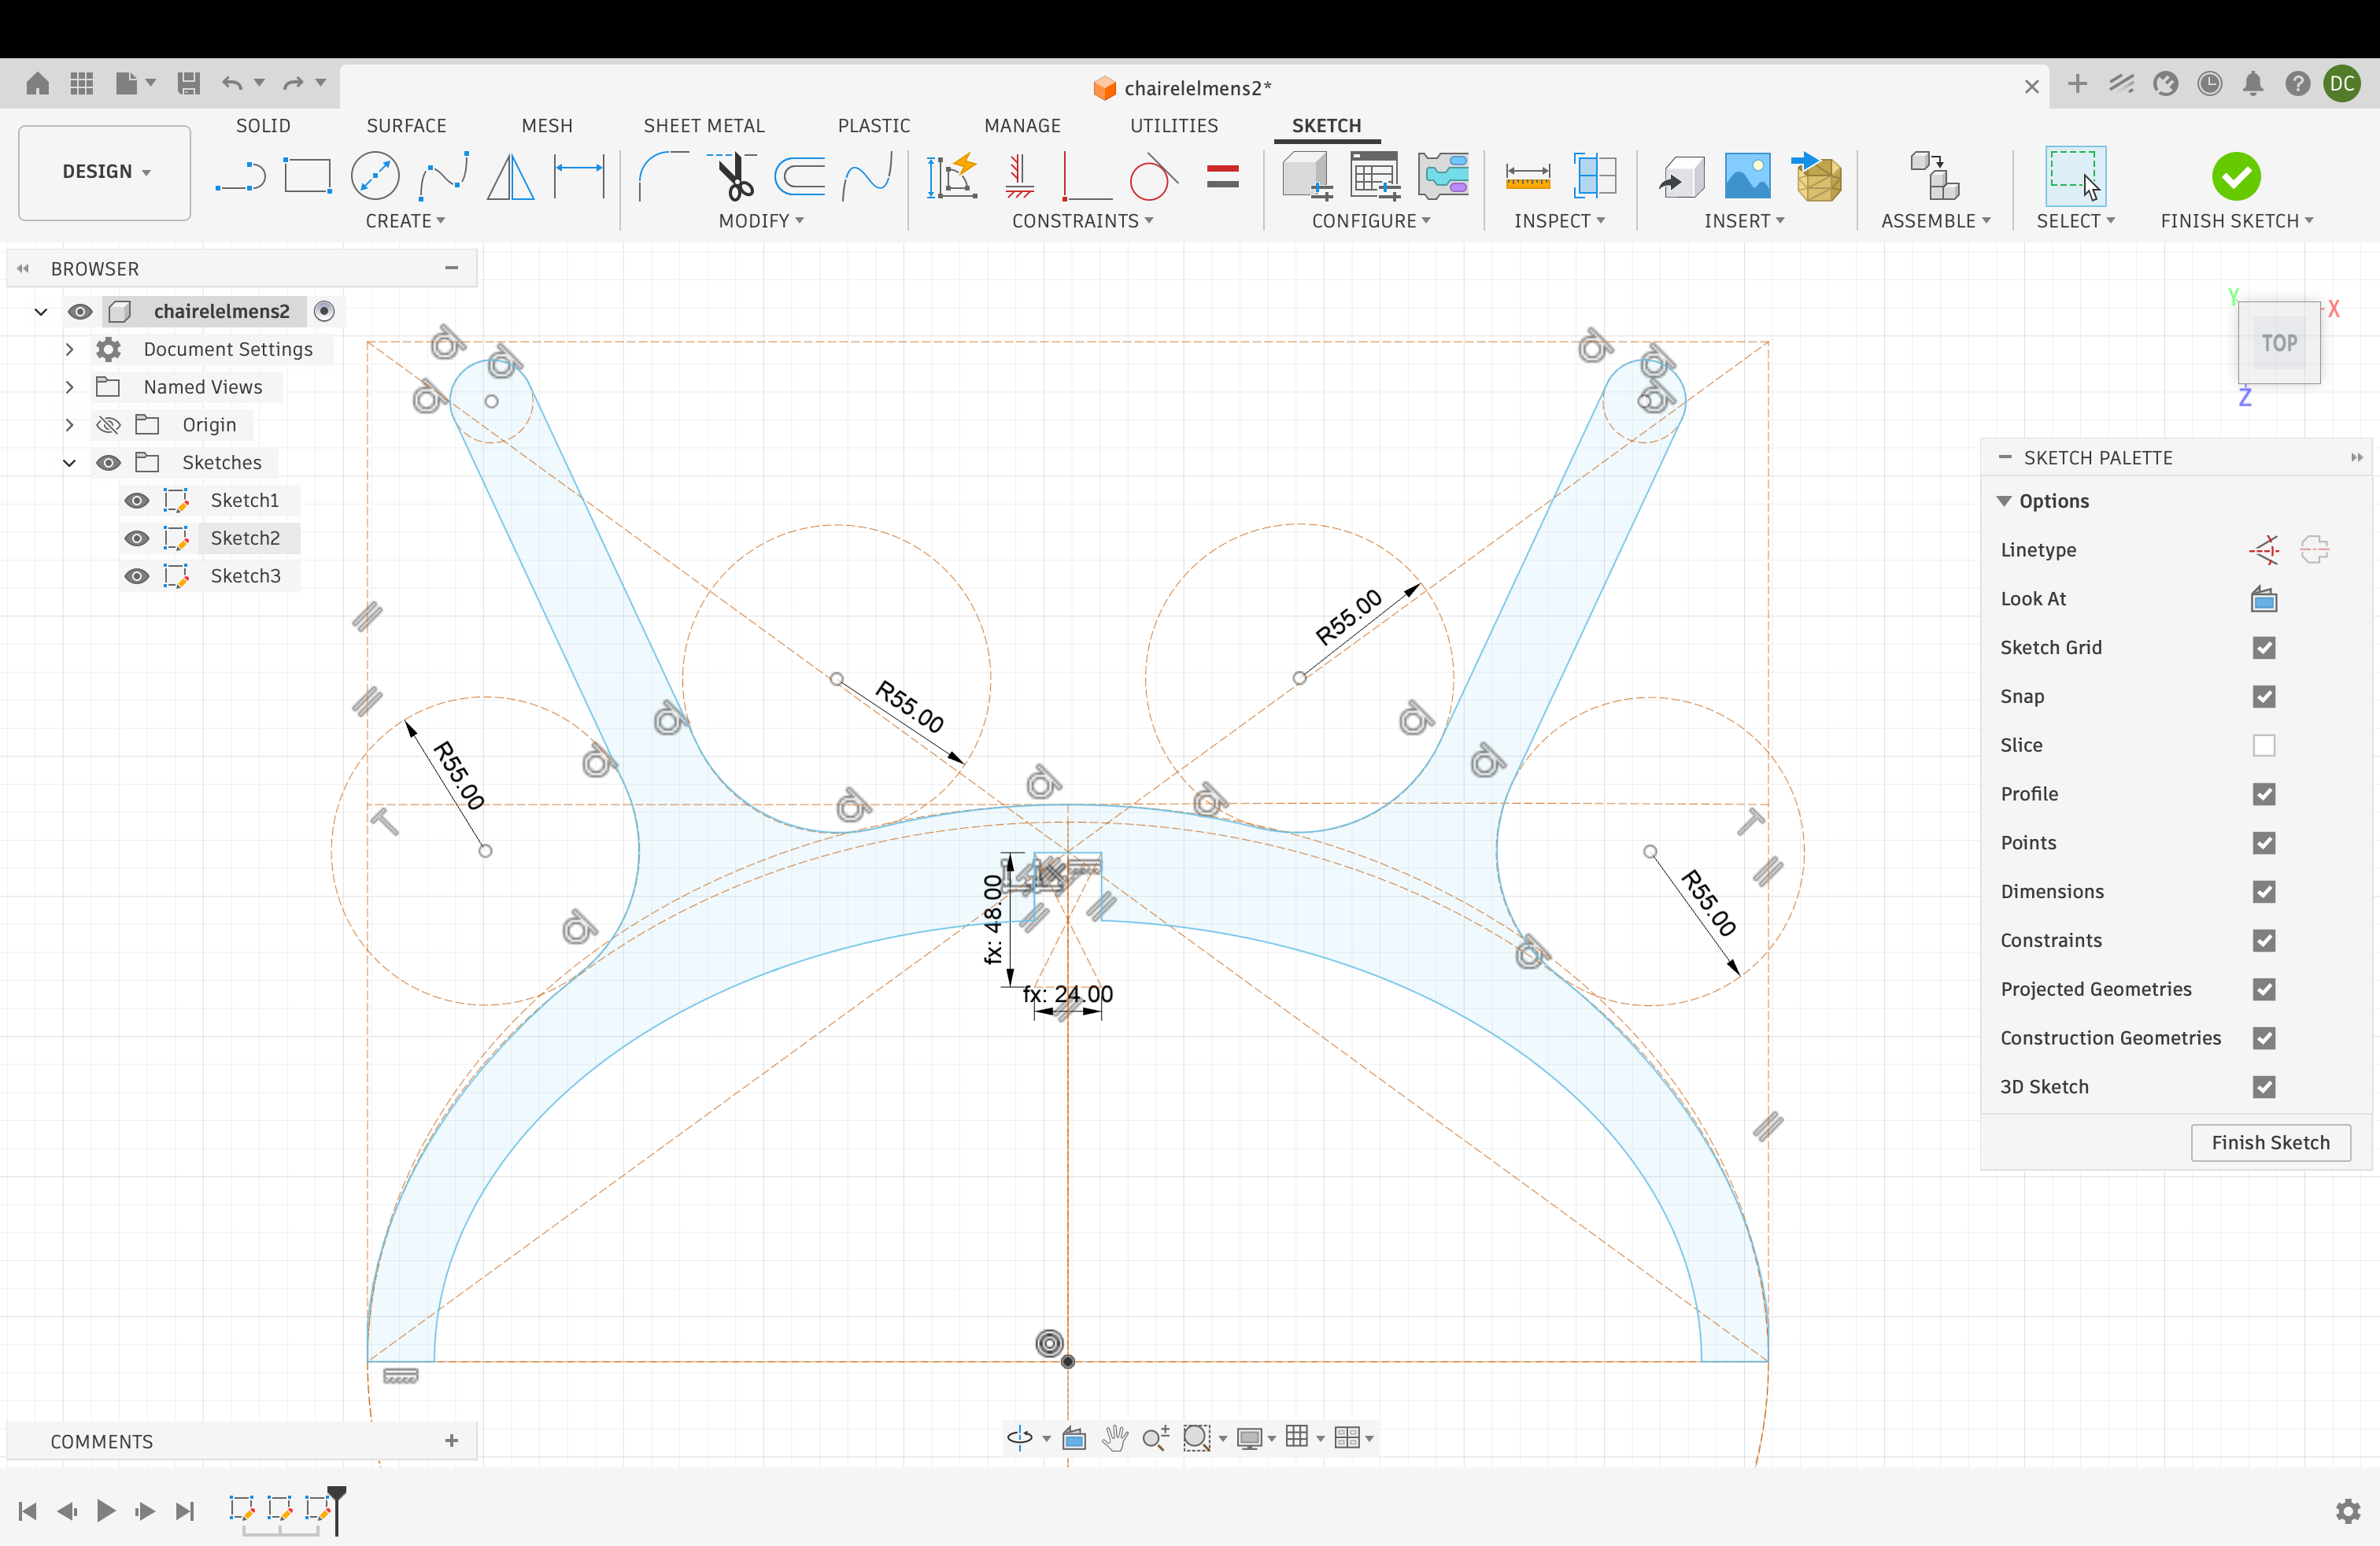This screenshot has height=1546, width=2380.
Task: Toggle the Constraints checkbox
Action: (x=2264, y=940)
